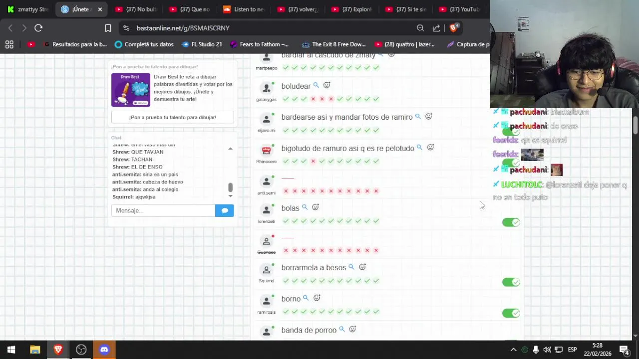Open "Resultados para la b..." bookmark
The width and height of the screenshot is (639, 359).
(x=75, y=44)
